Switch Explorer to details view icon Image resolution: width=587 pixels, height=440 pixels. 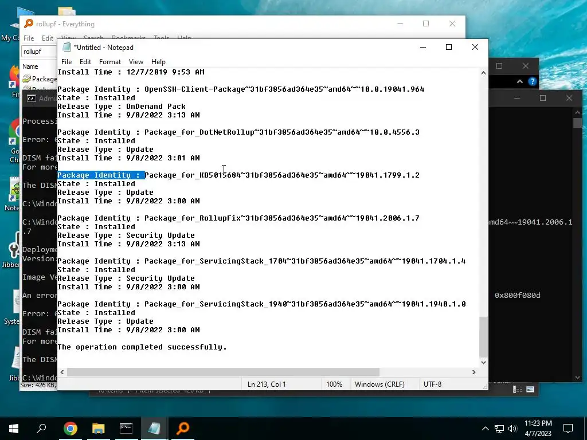(x=518, y=390)
